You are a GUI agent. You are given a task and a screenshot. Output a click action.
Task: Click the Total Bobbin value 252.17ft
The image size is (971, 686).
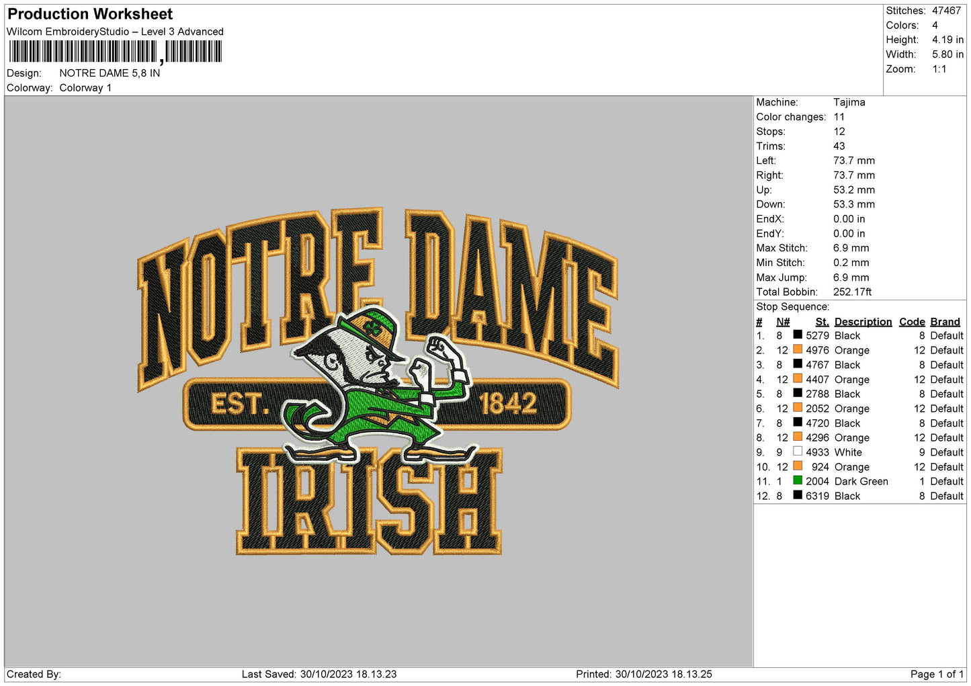(x=853, y=292)
